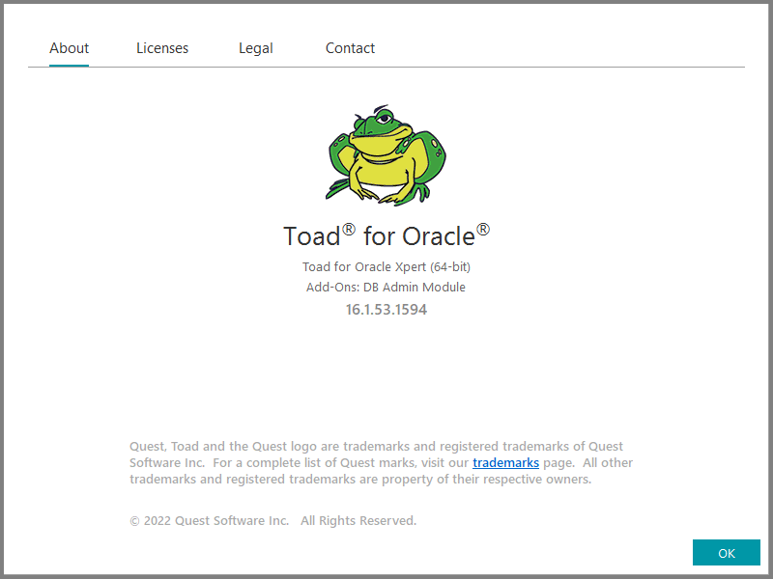The height and width of the screenshot is (579, 773).
Task: Click 'Add-Ons: DB Admin Module' text
Action: click(386, 287)
